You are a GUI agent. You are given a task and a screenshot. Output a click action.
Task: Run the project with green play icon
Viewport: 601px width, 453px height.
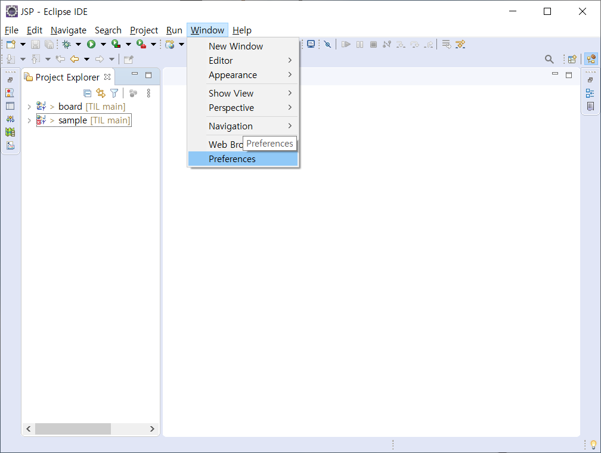point(91,45)
